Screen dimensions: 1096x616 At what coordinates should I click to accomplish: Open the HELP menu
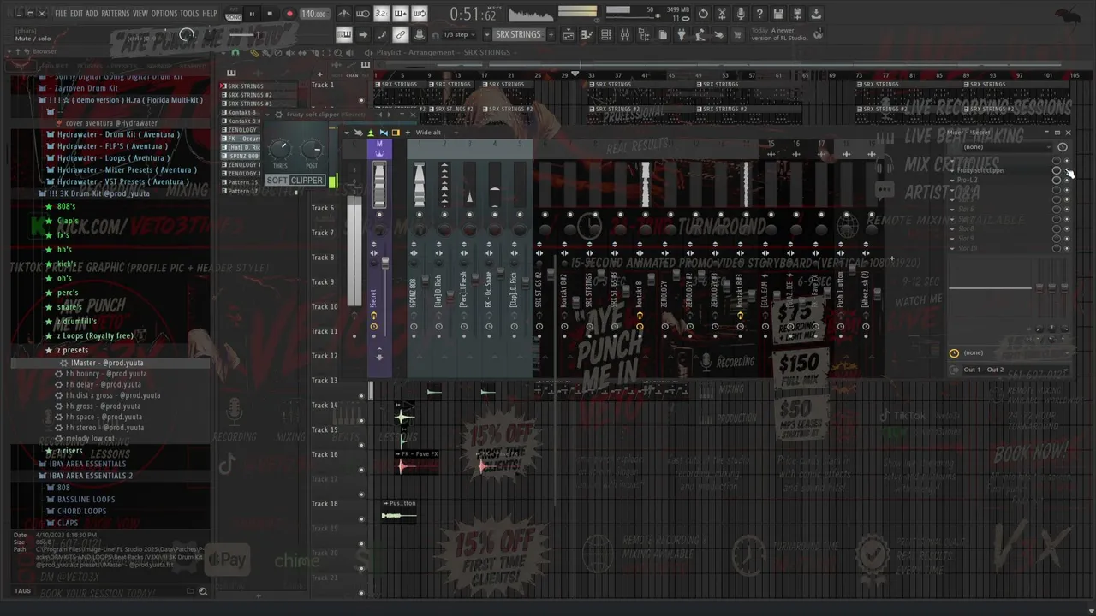[x=210, y=14]
